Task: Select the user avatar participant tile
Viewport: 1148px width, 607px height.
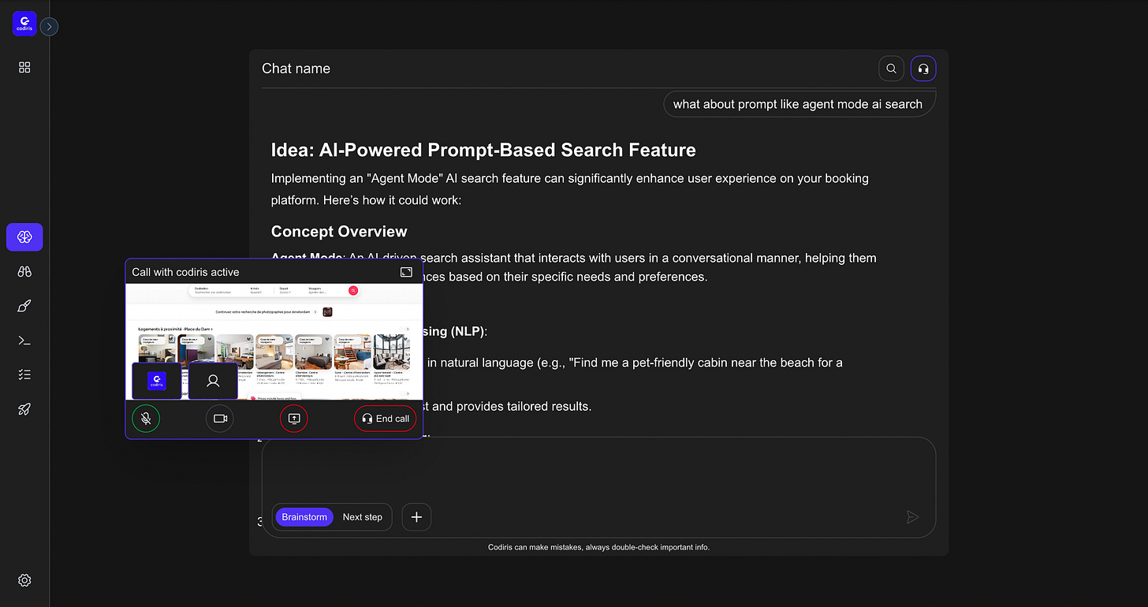Action: coord(213,381)
